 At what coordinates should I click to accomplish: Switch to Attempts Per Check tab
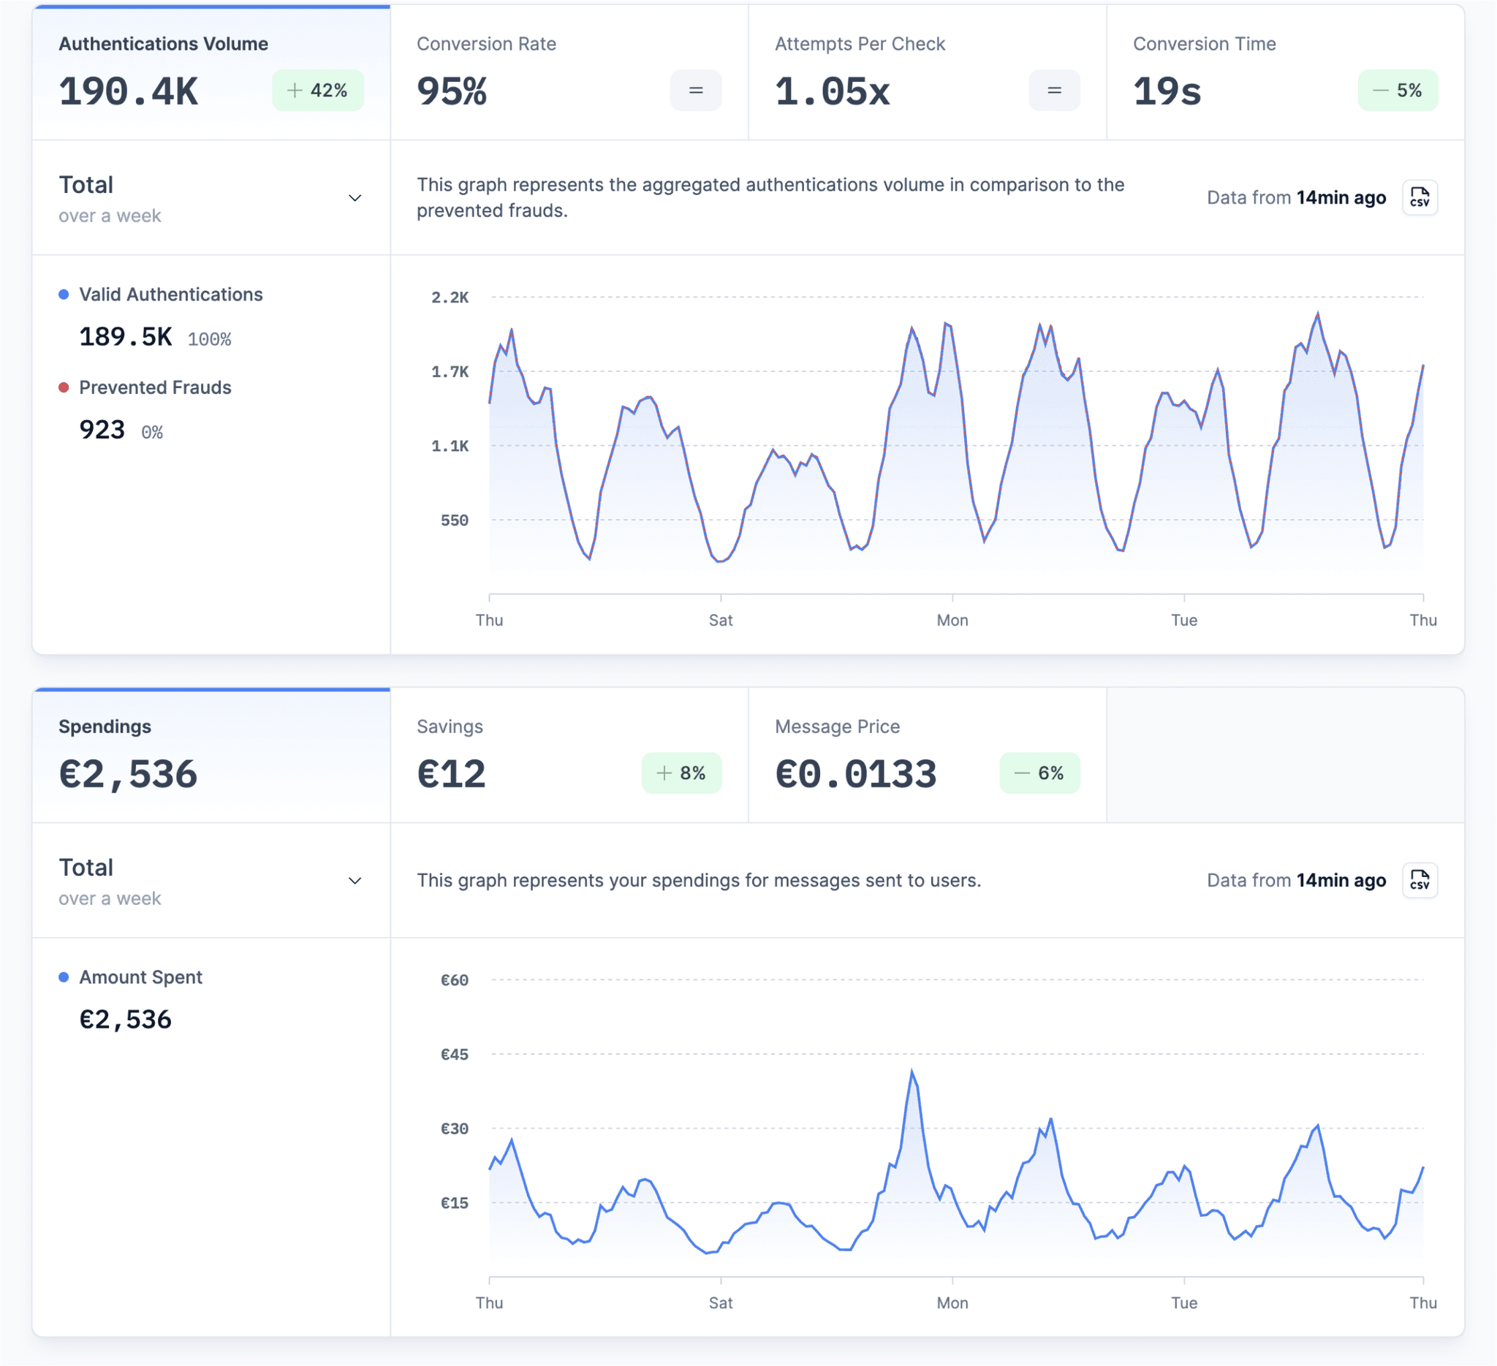point(927,73)
